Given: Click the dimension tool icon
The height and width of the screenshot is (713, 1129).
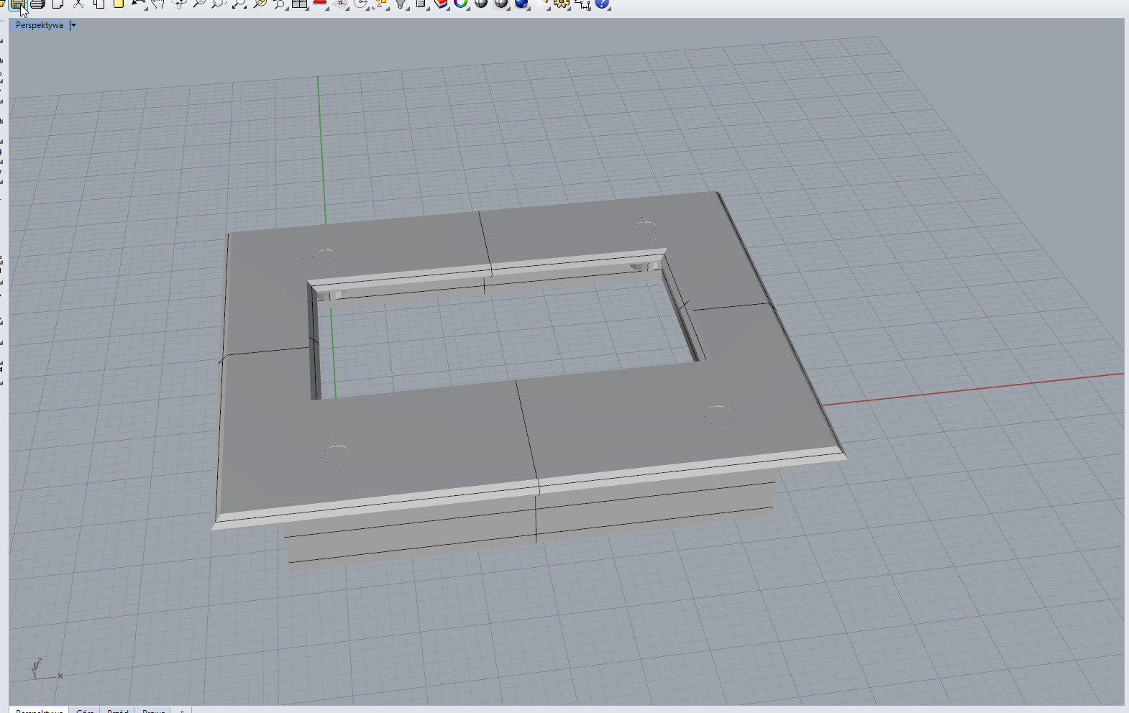Looking at the screenshot, I should coord(582,4).
